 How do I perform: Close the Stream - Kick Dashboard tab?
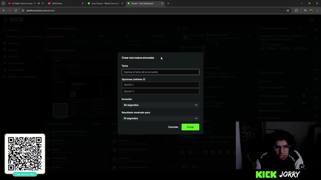tap(162, 3)
